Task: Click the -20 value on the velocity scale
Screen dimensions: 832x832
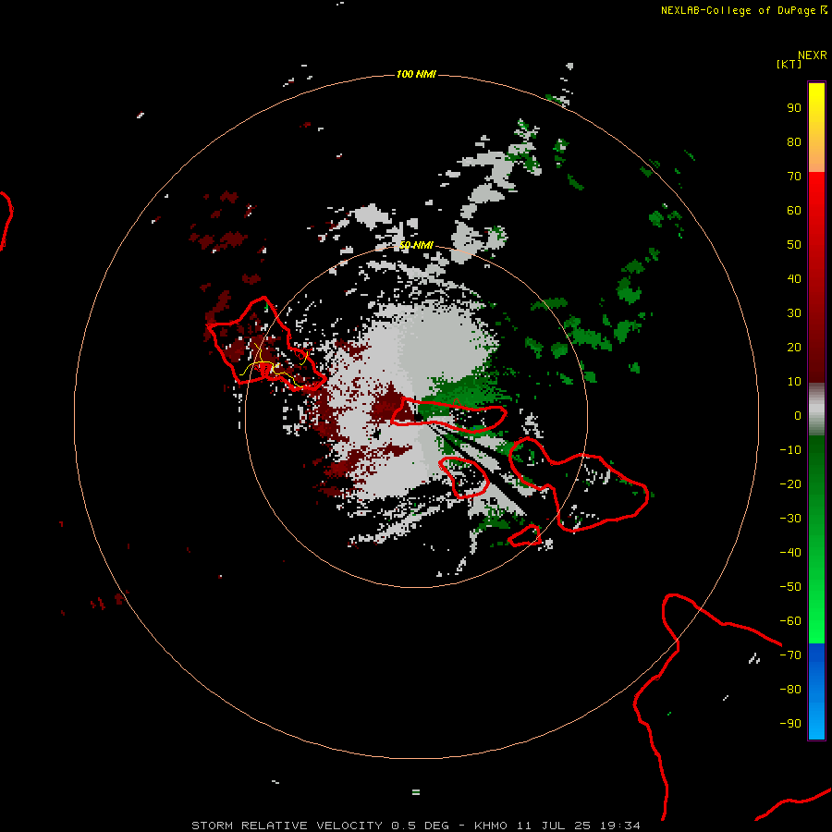Action: pos(790,483)
